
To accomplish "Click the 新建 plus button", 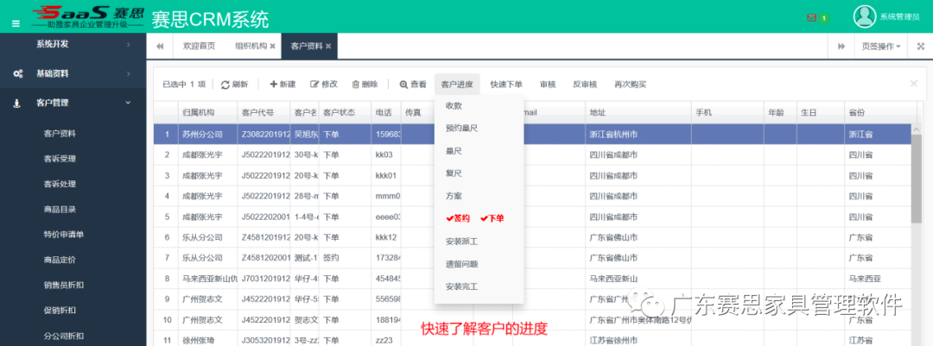I will pyautogui.click(x=282, y=85).
